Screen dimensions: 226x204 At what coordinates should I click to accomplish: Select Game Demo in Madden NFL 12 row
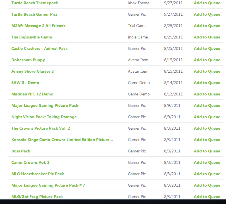pyautogui.click(x=139, y=94)
